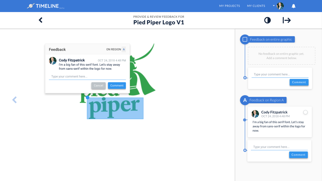This screenshot has width=322, height=181.
Task: Click Cody Fitzpatrick's avatar in Region A card
Action: pos(255,114)
